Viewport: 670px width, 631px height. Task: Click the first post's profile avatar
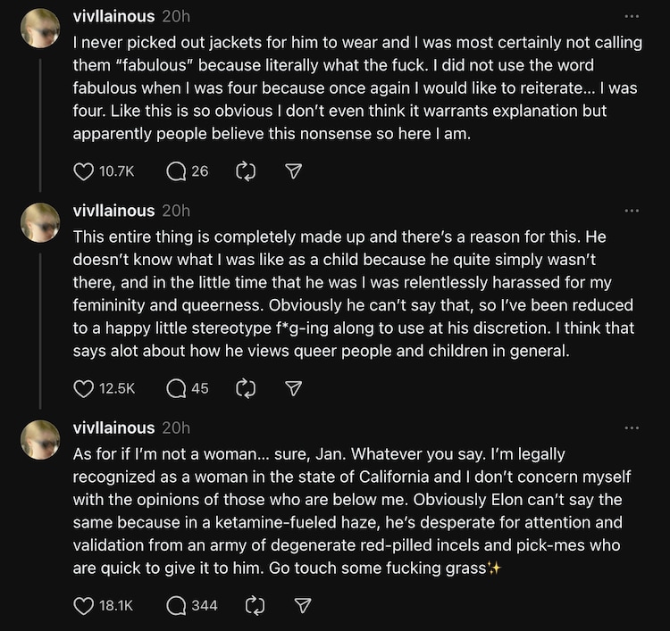(40, 29)
